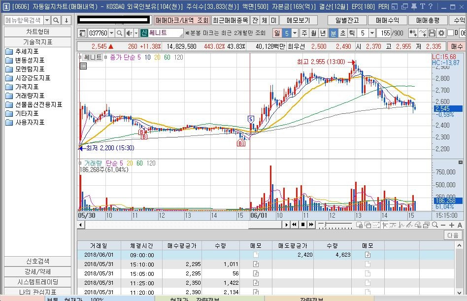Click the 다음 button

[453, 235]
